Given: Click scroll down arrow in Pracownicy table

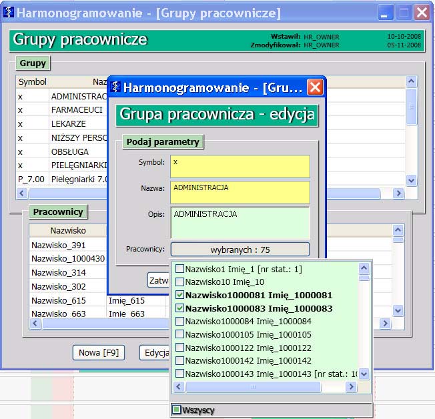Looking at the screenshot, I should coord(398,310).
